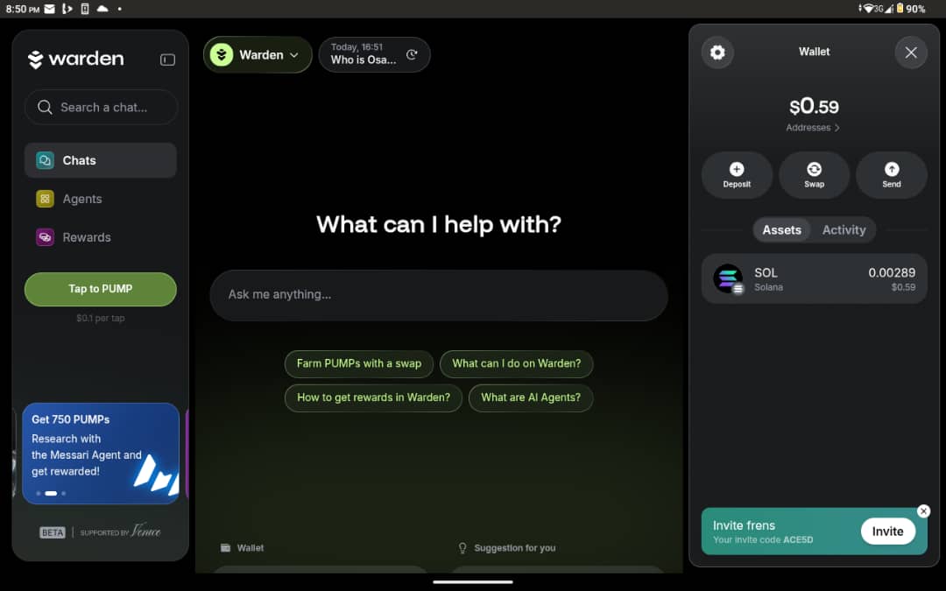Click the battery indicator in the status bar
This screenshot has height=591, width=946.
click(x=900, y=9)
